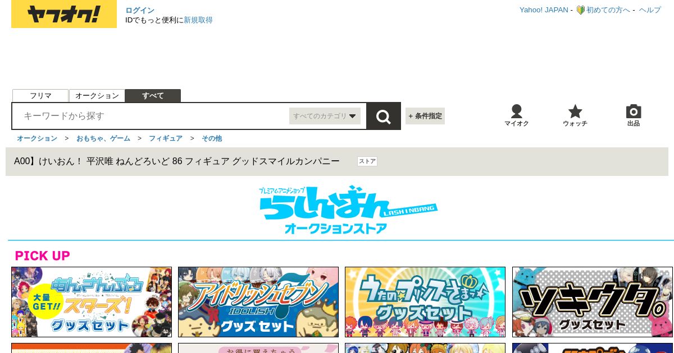The image size is (674, 353).
Task: Open the 初めての方へ link
Action: point(608,10)
